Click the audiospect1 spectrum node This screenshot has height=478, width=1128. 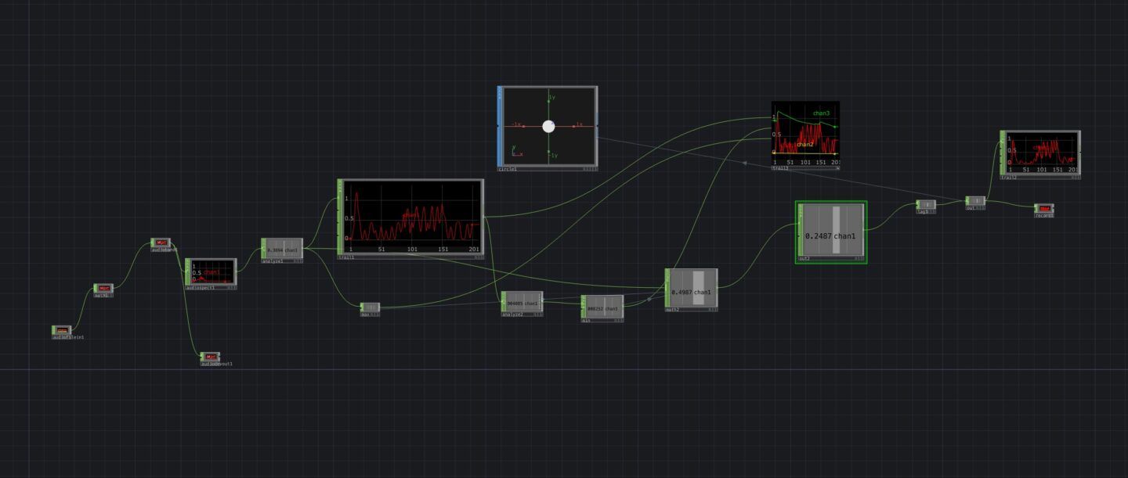coord(211,272)
